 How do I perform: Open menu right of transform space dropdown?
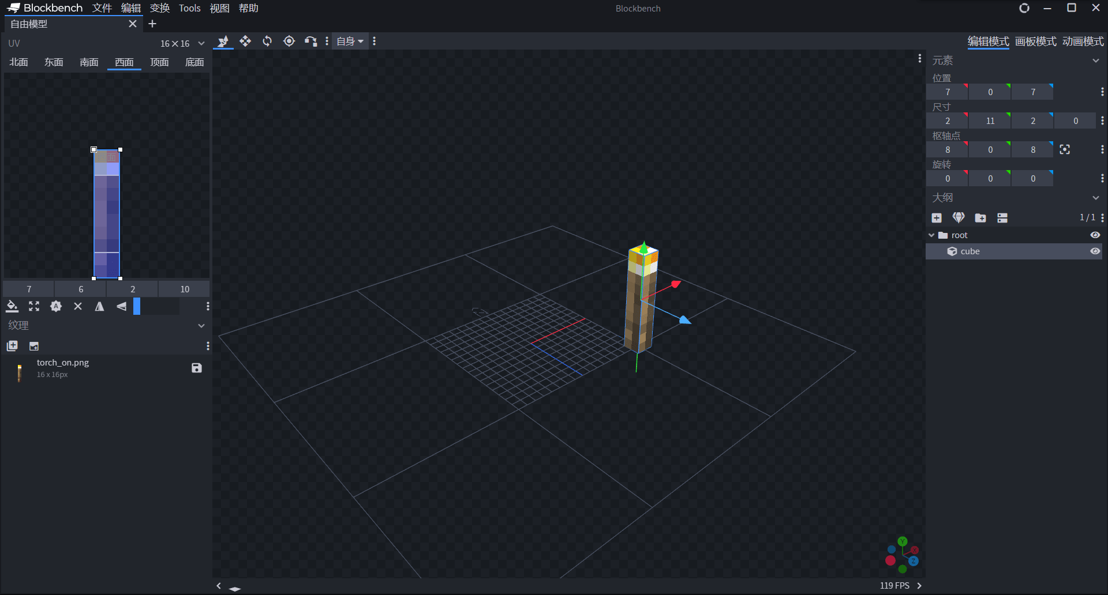pos(375,42)
